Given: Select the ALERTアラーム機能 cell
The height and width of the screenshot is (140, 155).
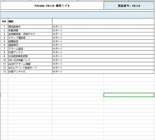Looking at the screenshot, I should pyautogui.click(x=30, y=64).
